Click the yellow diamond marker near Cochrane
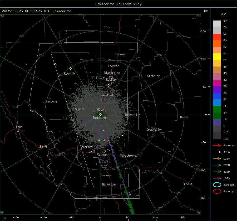Image resolution: width=237 pixels, height=221 pixels. 90,152
